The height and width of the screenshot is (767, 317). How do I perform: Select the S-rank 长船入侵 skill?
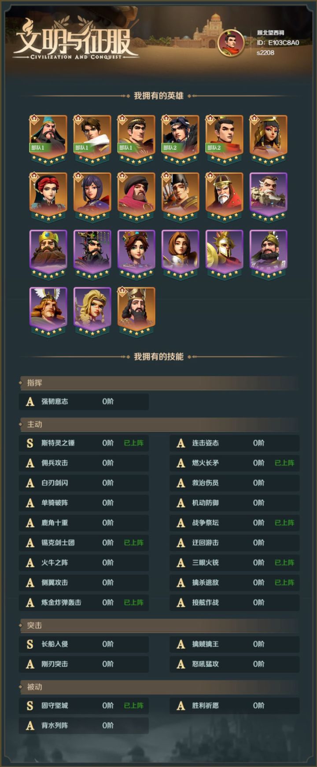[84, 644]
